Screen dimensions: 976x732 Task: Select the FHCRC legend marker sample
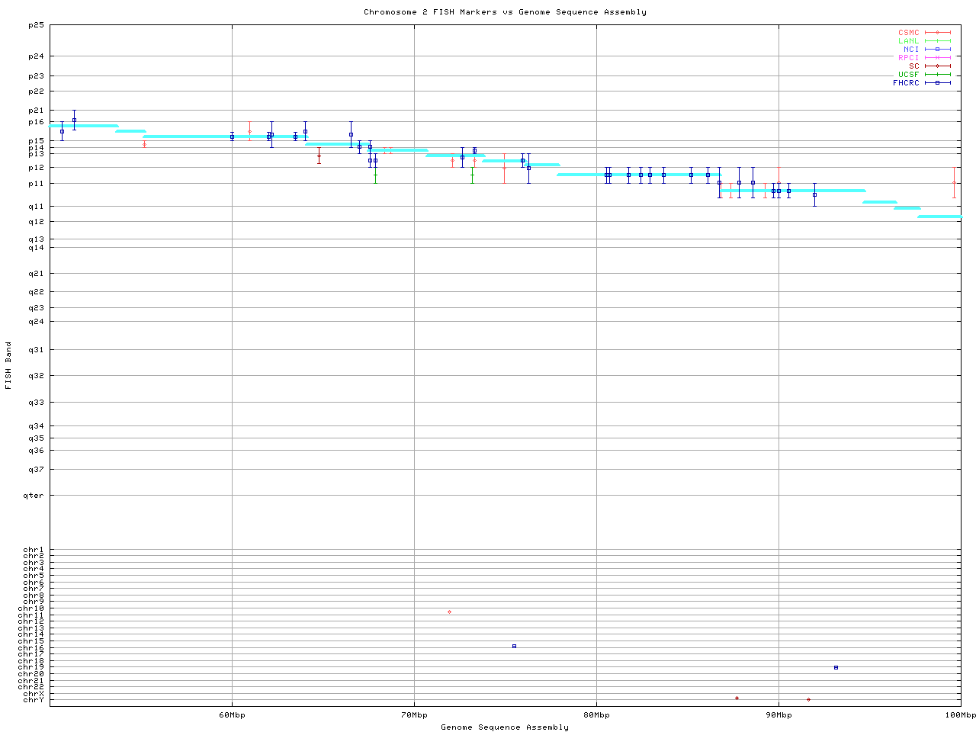coord(937,83)
